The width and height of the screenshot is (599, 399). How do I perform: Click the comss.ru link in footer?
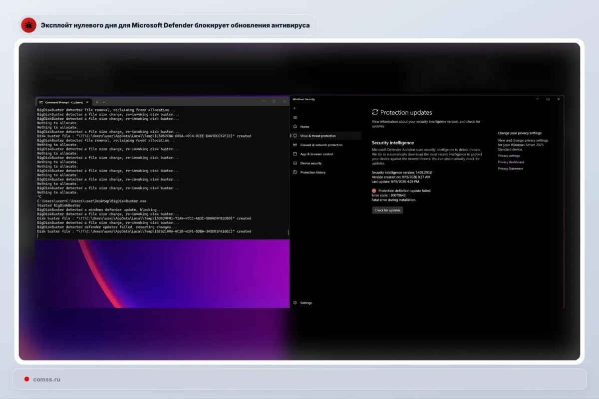pos(47,380)
